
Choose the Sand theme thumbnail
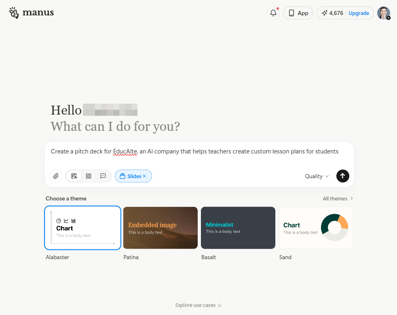[316, 228]
